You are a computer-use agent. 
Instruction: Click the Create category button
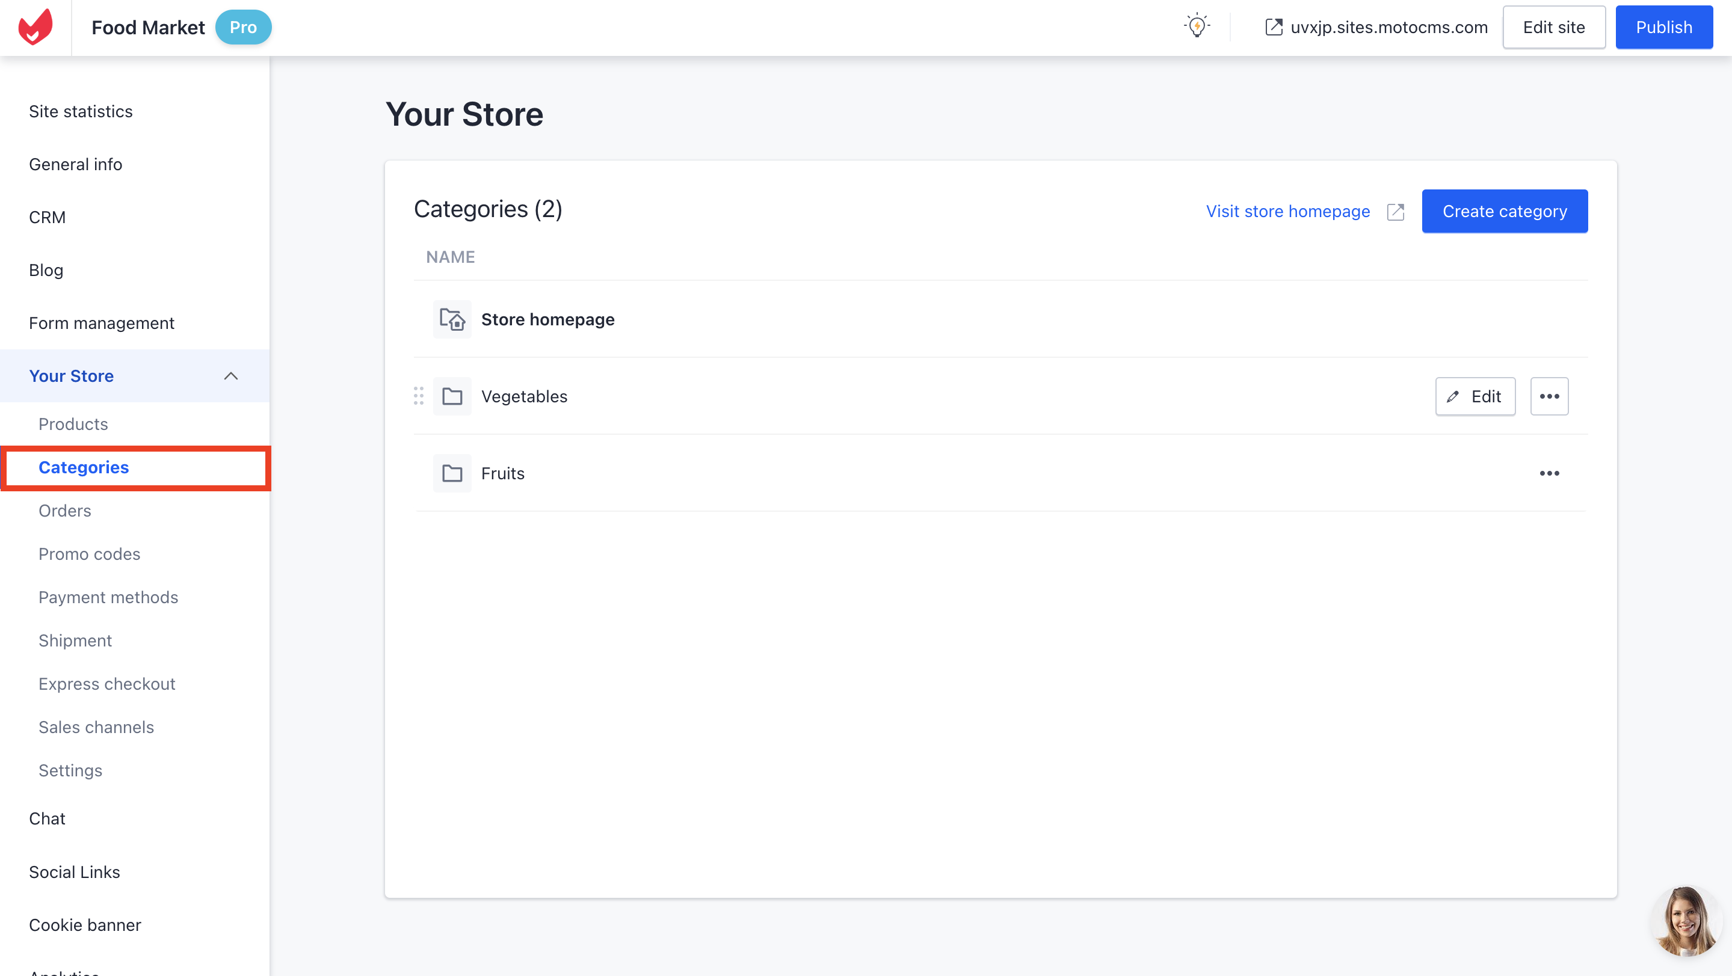pos(1505,211)
